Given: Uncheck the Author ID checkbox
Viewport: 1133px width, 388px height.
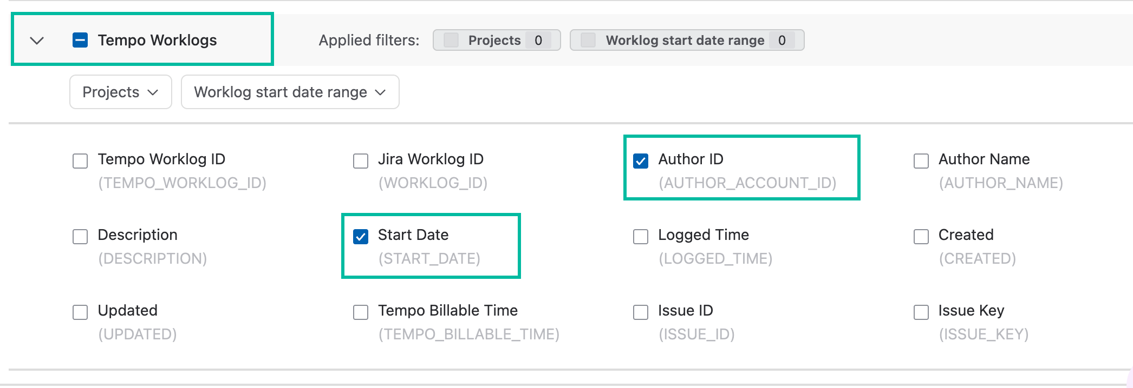Looking at the screenshot, I should click(x=641, y=161).
